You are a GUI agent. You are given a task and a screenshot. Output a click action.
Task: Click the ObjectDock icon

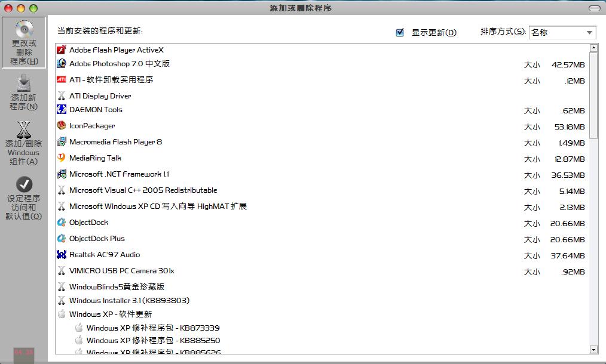tap(62, 223)
